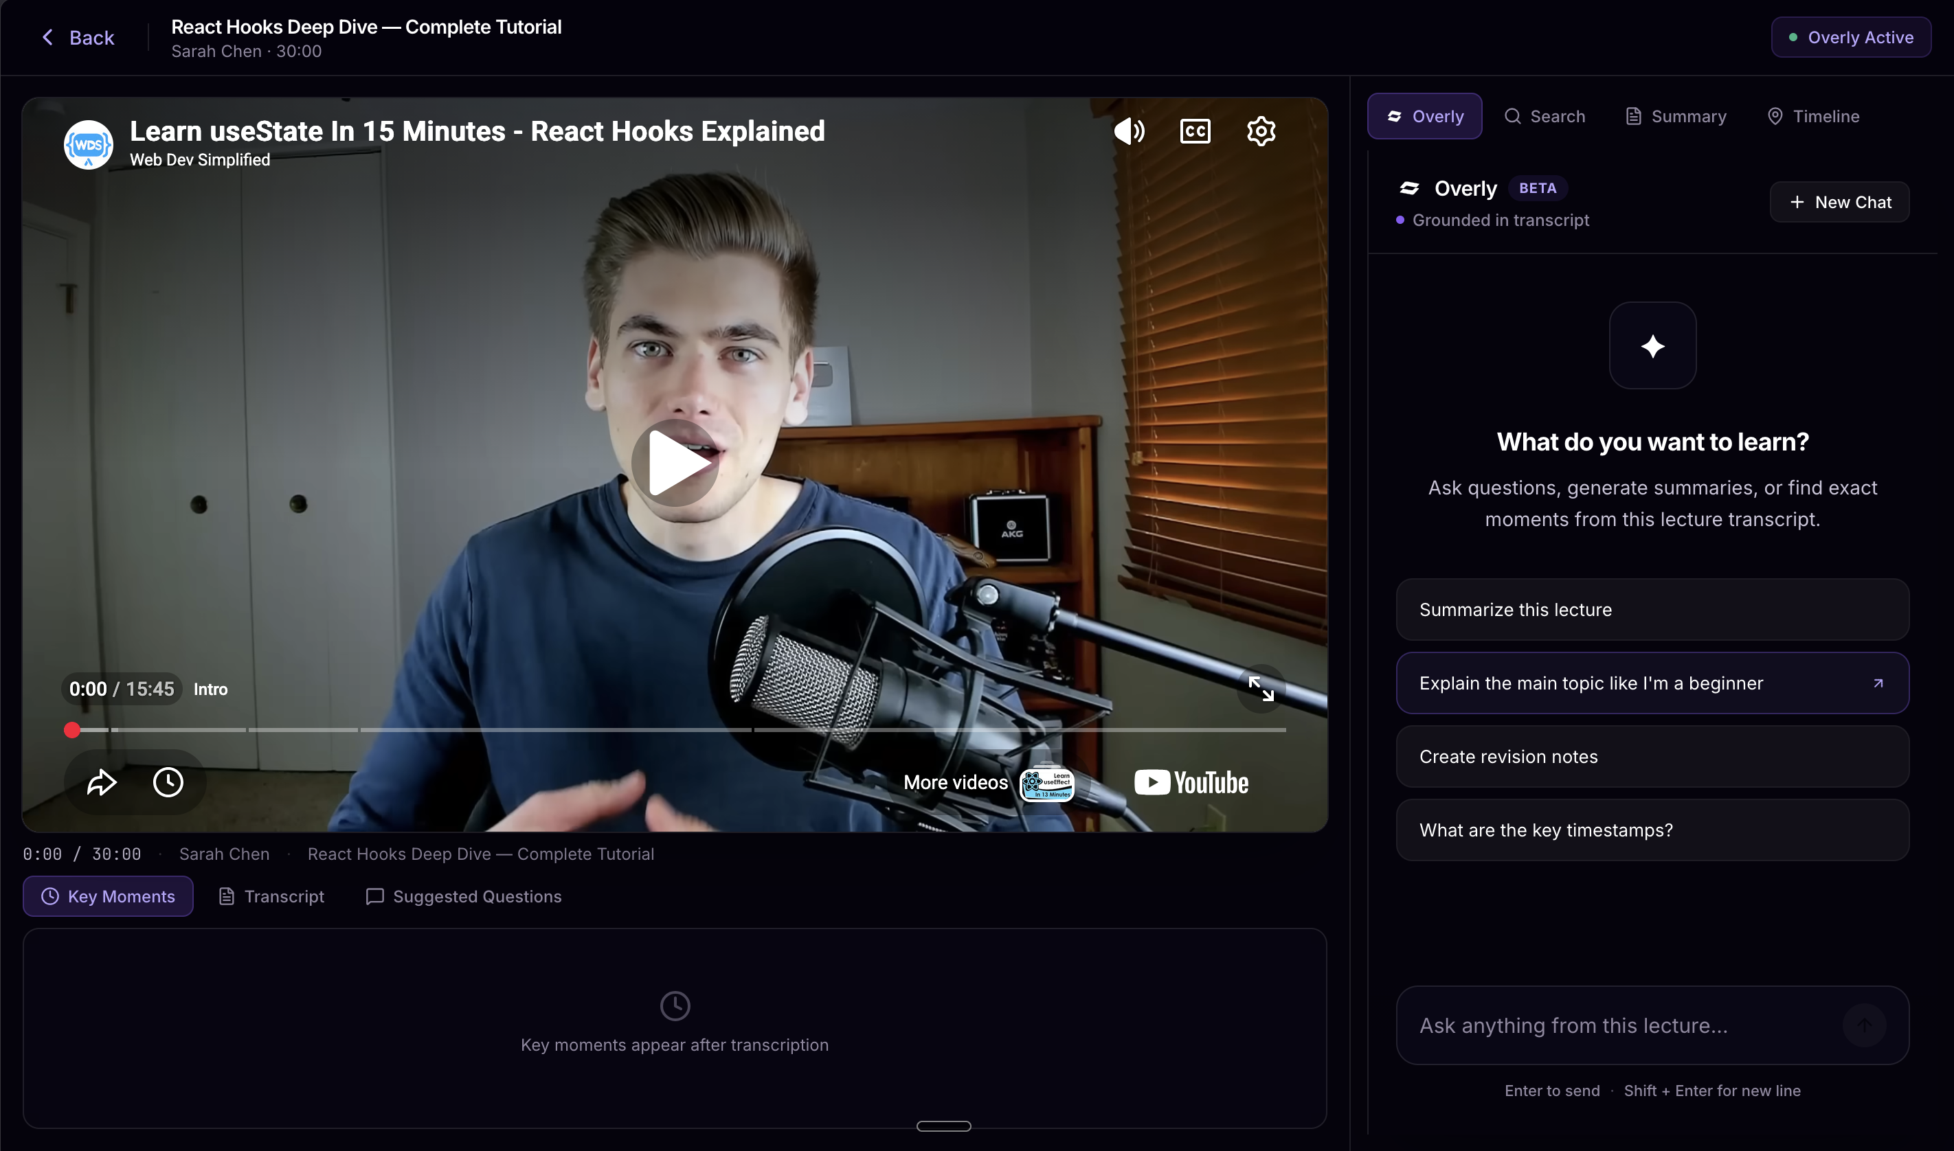Click the Grounded in transcript status text

coord(1501,220)
